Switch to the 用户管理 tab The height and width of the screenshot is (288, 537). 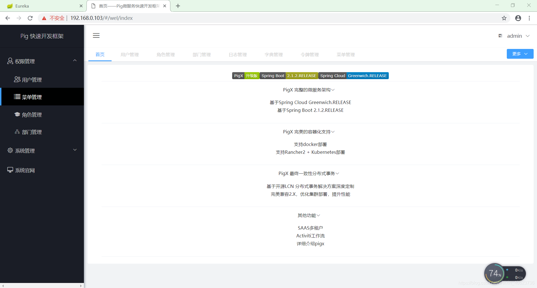[129, 55]
